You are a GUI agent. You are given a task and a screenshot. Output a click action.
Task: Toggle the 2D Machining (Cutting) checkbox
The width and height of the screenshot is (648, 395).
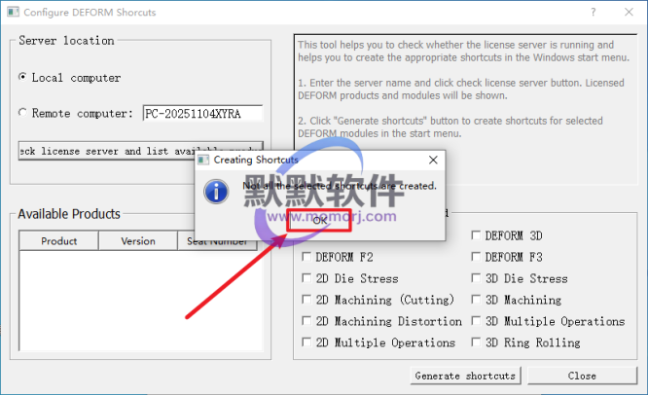click(307, 300)
